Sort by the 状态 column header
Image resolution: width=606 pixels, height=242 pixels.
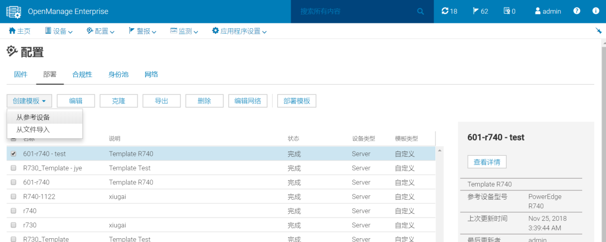click(293, 138)
